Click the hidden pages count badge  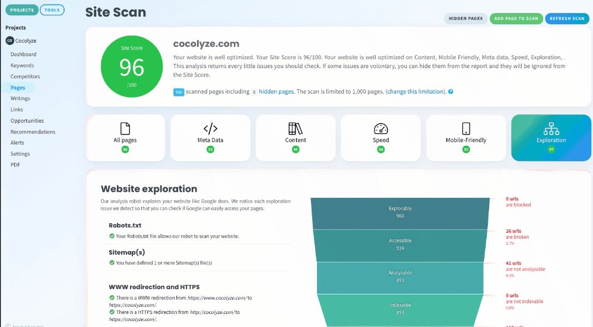coord(254,92)
